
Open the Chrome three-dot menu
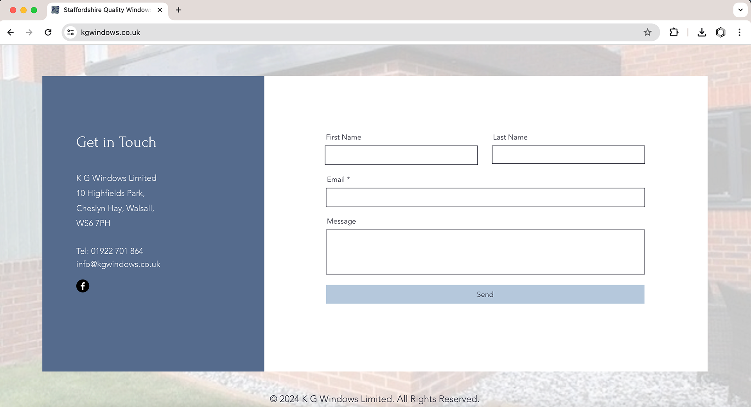(x=739, y=32)
